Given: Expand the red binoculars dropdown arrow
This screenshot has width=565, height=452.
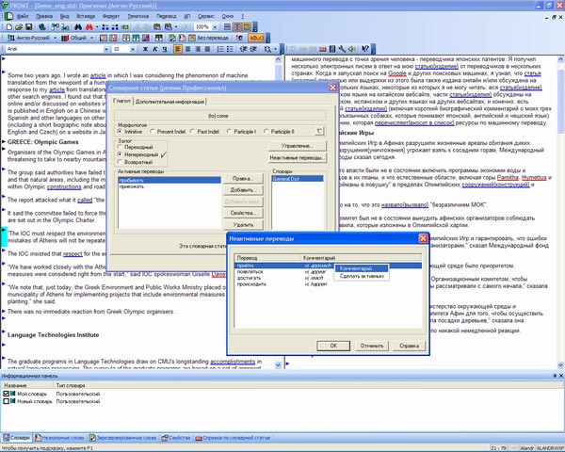Looking at the screenshot, I should (x=97, y=26).
